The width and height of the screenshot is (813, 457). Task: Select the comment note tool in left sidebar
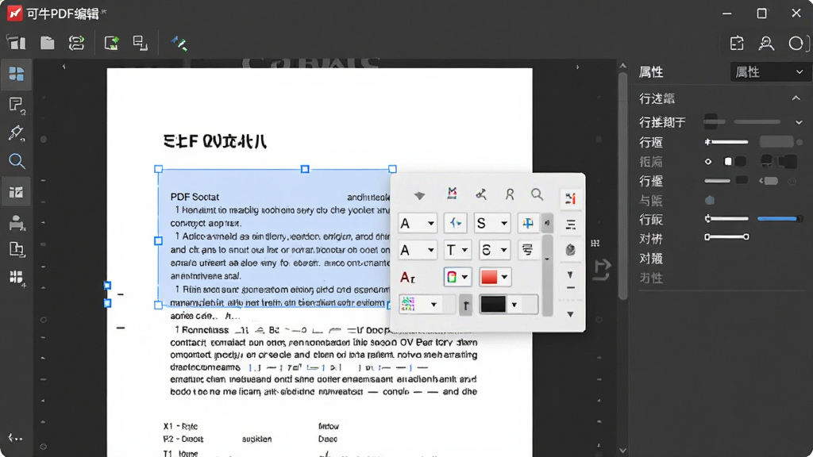coord(17,106)
